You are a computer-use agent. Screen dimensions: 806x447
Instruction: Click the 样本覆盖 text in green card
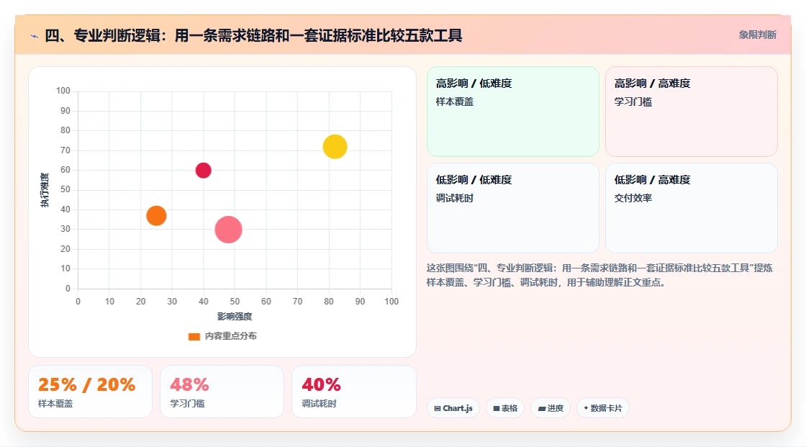tap(454, 101)
